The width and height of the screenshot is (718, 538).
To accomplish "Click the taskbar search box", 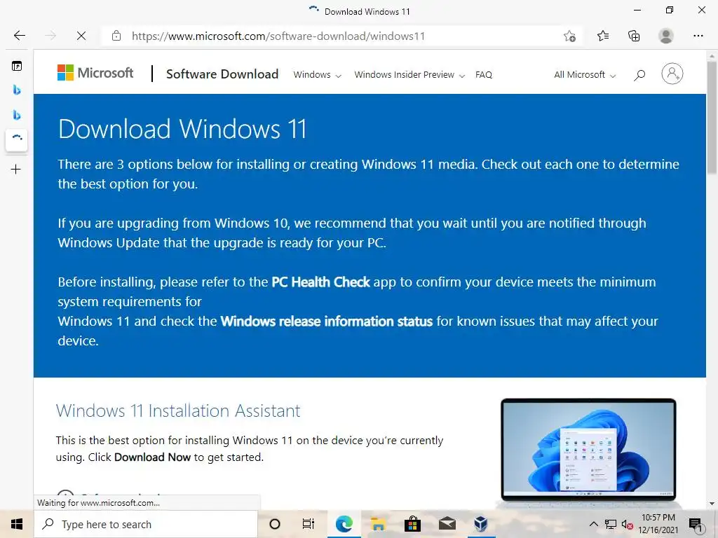I will coord(146,524).
